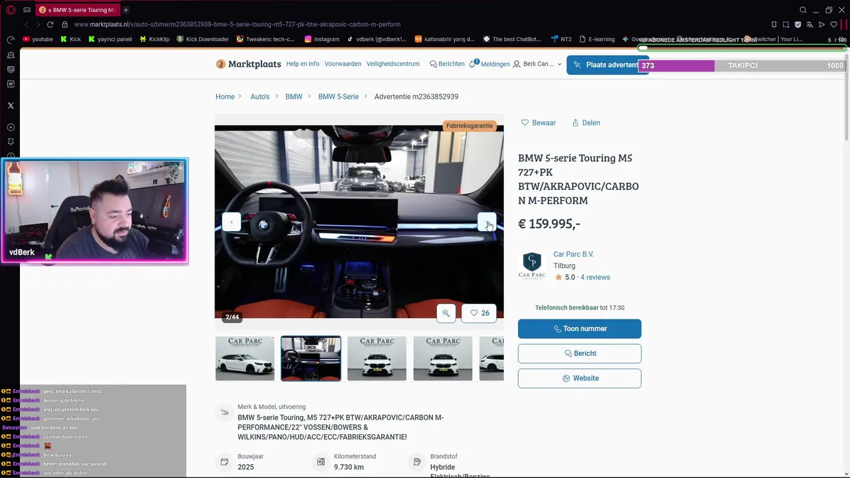Screen dimensions: 850x478
Task: Click the Fabrieksgarantie badge on photo
Action: [469, 126]
